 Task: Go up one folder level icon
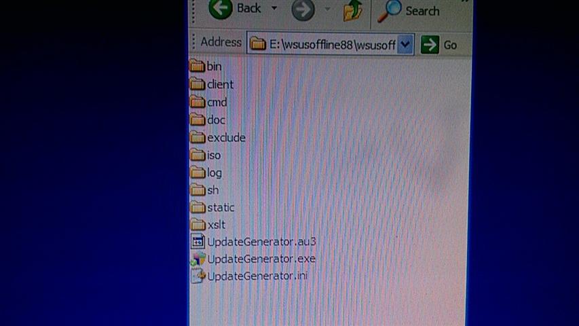click(353, 10)
